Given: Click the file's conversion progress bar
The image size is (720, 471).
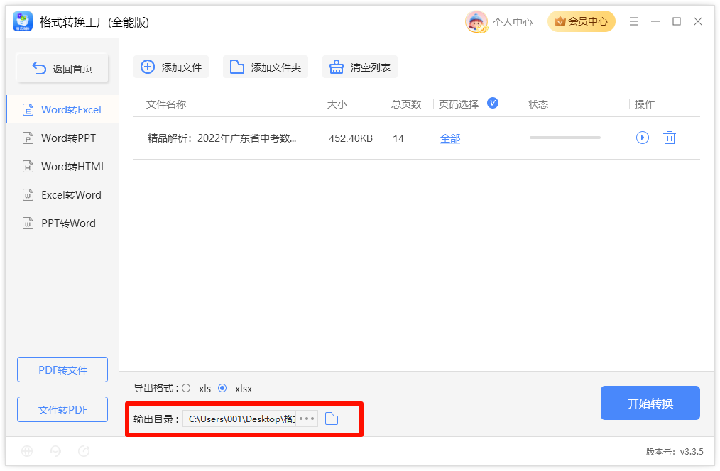Looking at the screenshot, I should point(564,138).
